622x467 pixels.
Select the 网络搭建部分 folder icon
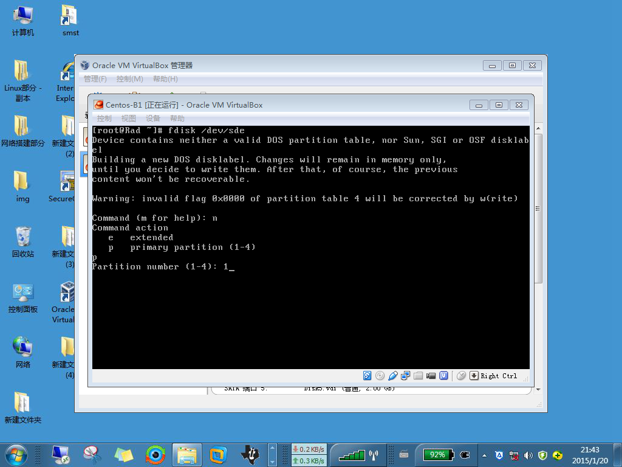23,131
